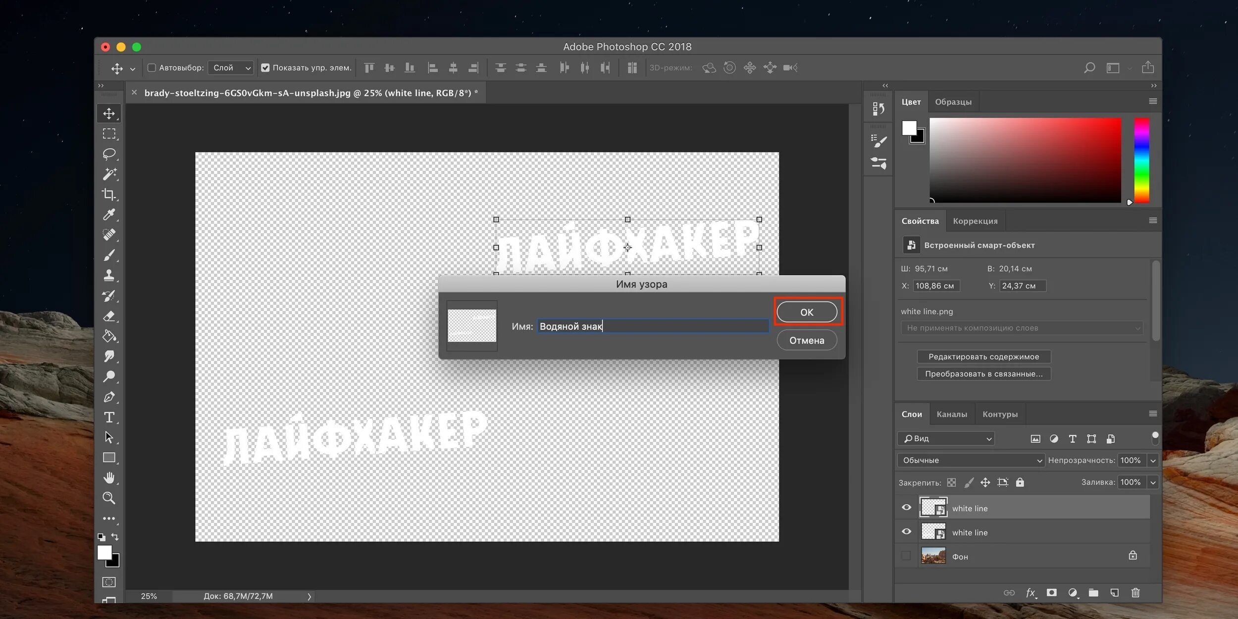The height and width of the screenshot is (619, 1238).
Task: Hide the top white line layer
Action: (x=906, y=508)
